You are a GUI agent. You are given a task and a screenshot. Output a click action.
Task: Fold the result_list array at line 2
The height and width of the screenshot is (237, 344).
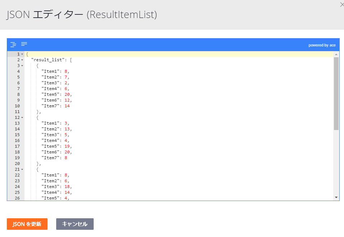click(x=22, y=60)
